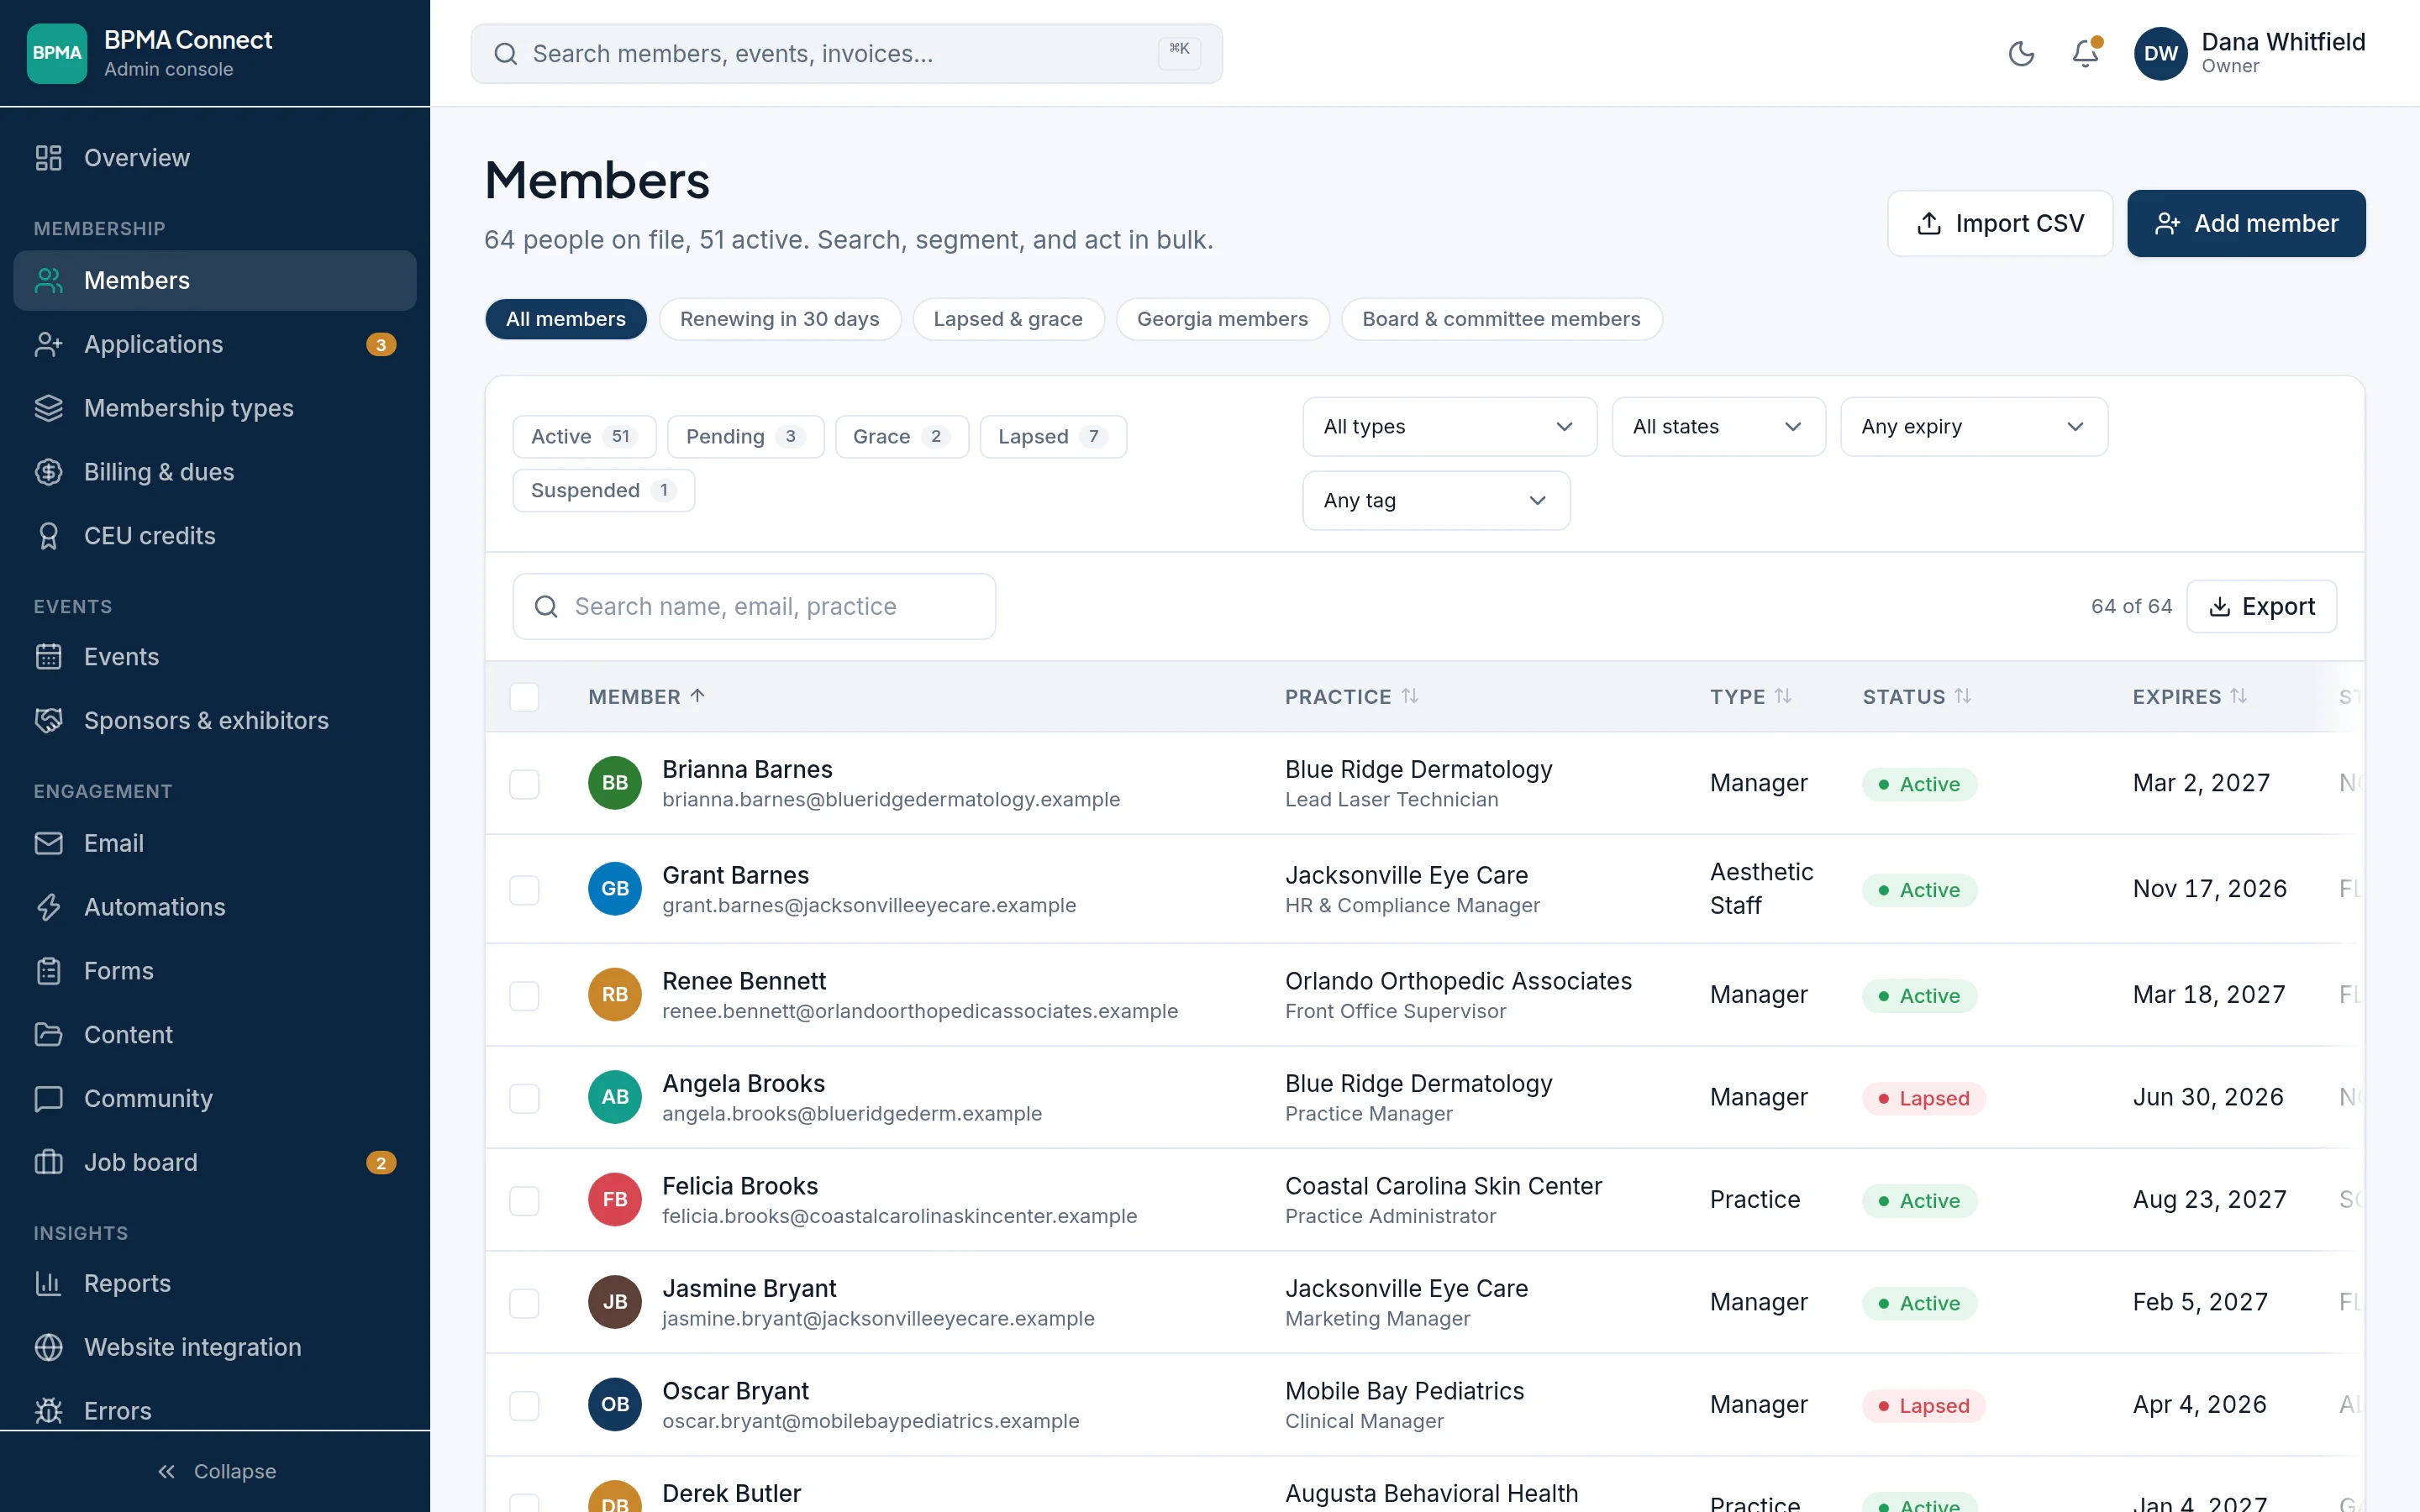The height and width of the screenshot is (1512, 2420).
Task: Filter by Active status chip
Action: click(584, 437)
